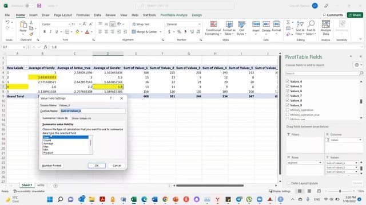Open the font size dropdown

pos(80,24)
